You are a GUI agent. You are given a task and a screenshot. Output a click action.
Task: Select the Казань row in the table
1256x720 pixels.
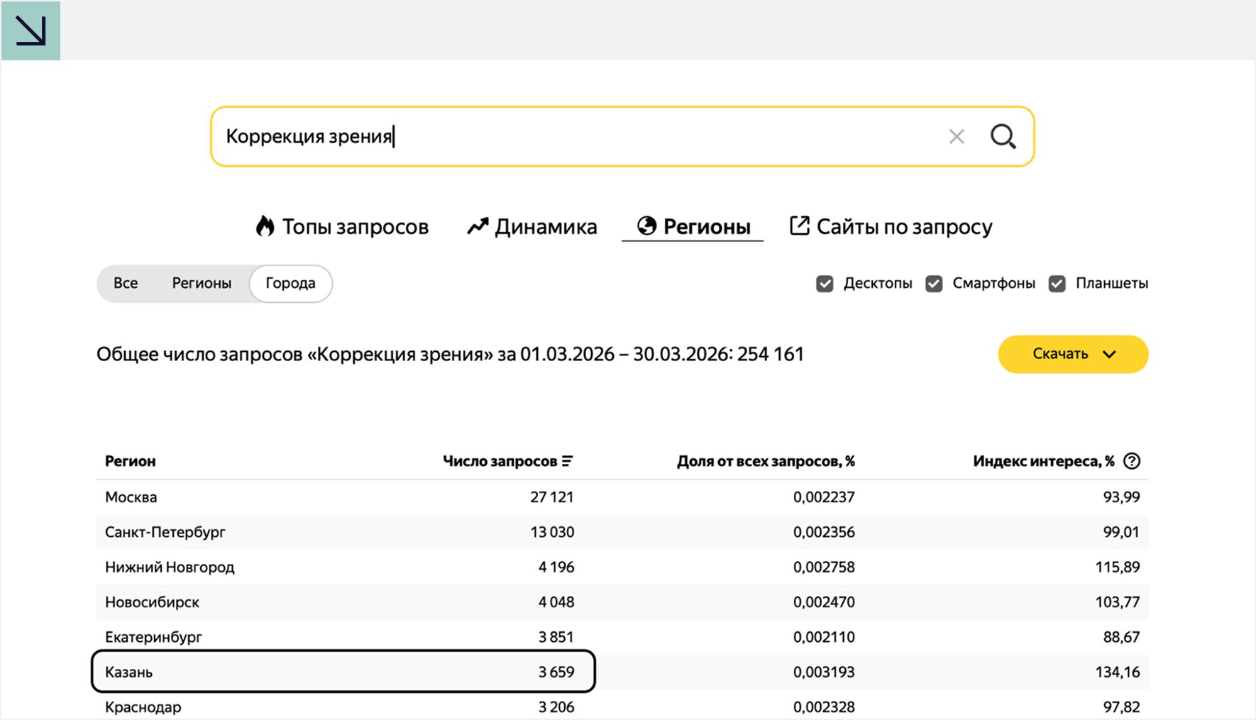click(x=343, y=672)
